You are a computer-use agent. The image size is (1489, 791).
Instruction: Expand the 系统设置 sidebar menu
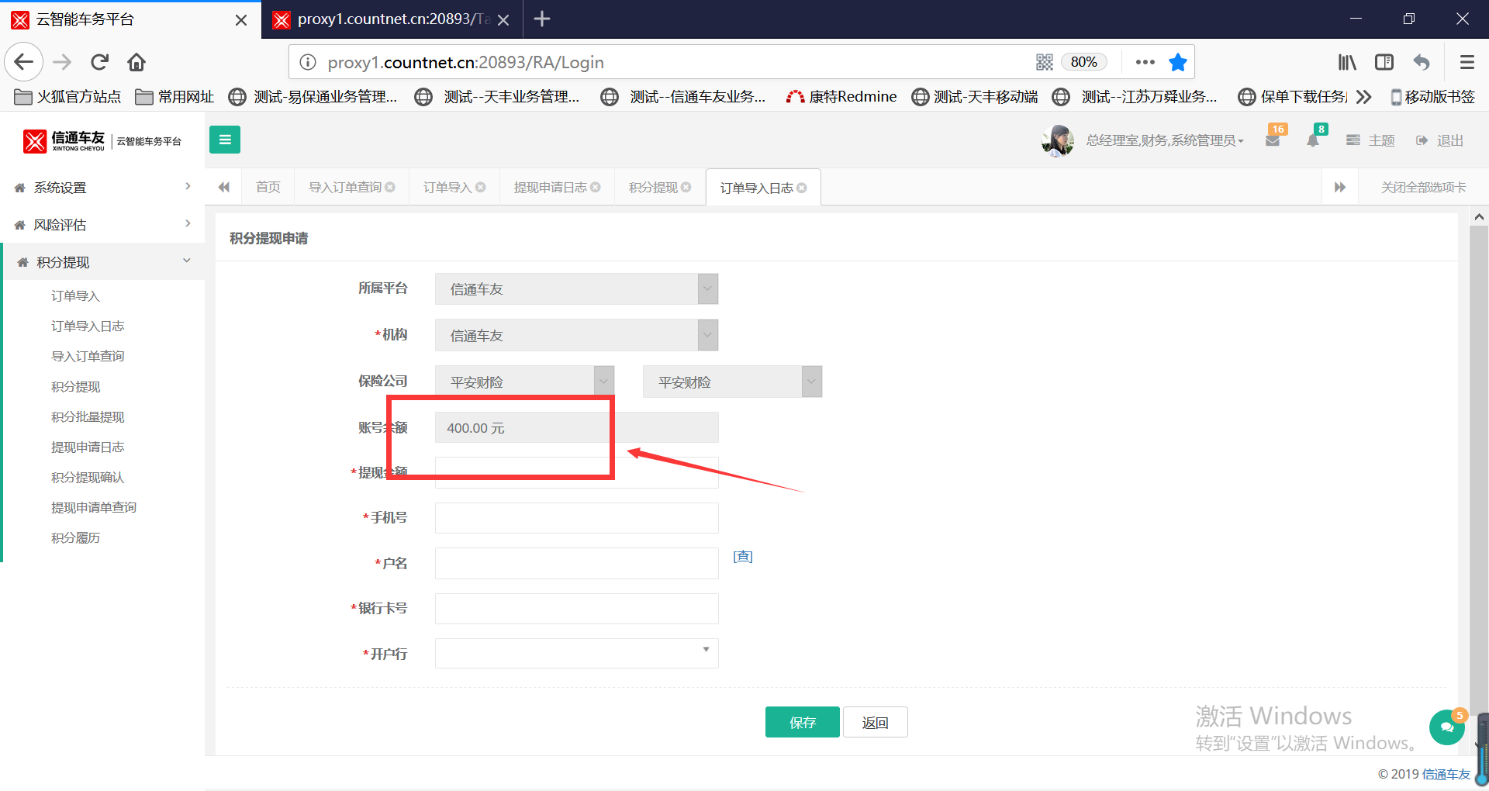pos(102,188)
